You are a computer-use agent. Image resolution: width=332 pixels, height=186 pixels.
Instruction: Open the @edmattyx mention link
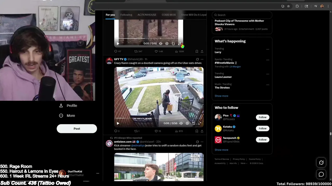pyautogui.click(x=138, y=145)
